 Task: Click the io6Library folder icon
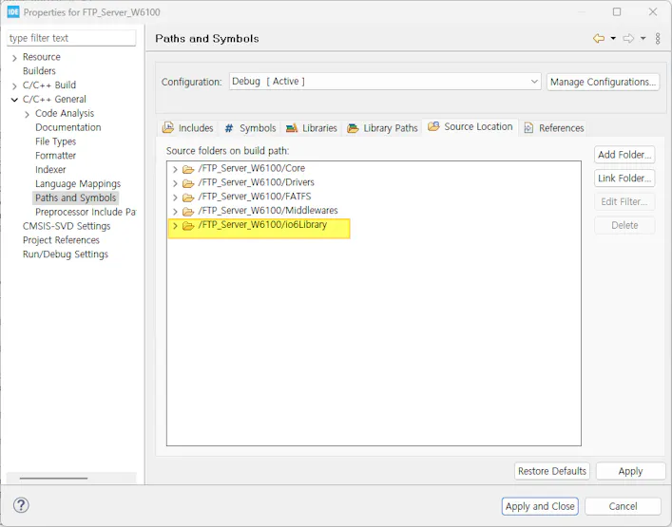[x=188, y=226]
